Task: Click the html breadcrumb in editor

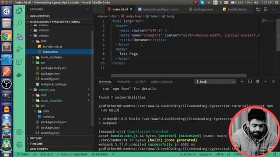Action: [x=152, y=16]
